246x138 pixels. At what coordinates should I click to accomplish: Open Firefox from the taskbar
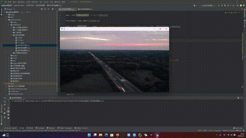point(117,135)
